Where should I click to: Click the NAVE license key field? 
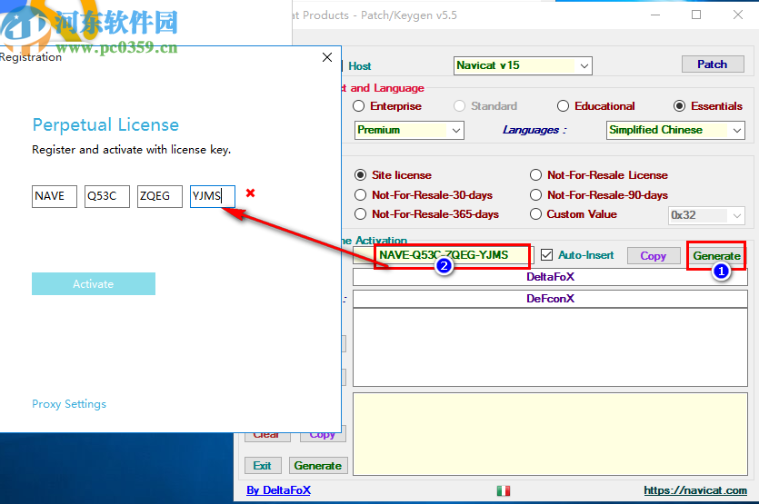click(x=55, y=196)
